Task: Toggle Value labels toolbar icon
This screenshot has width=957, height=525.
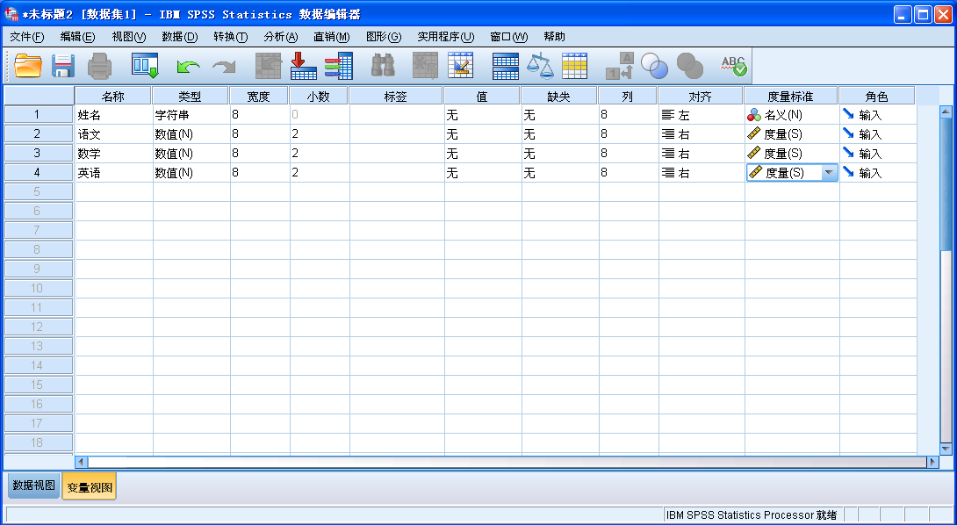Action: click(x=620, y=66)
